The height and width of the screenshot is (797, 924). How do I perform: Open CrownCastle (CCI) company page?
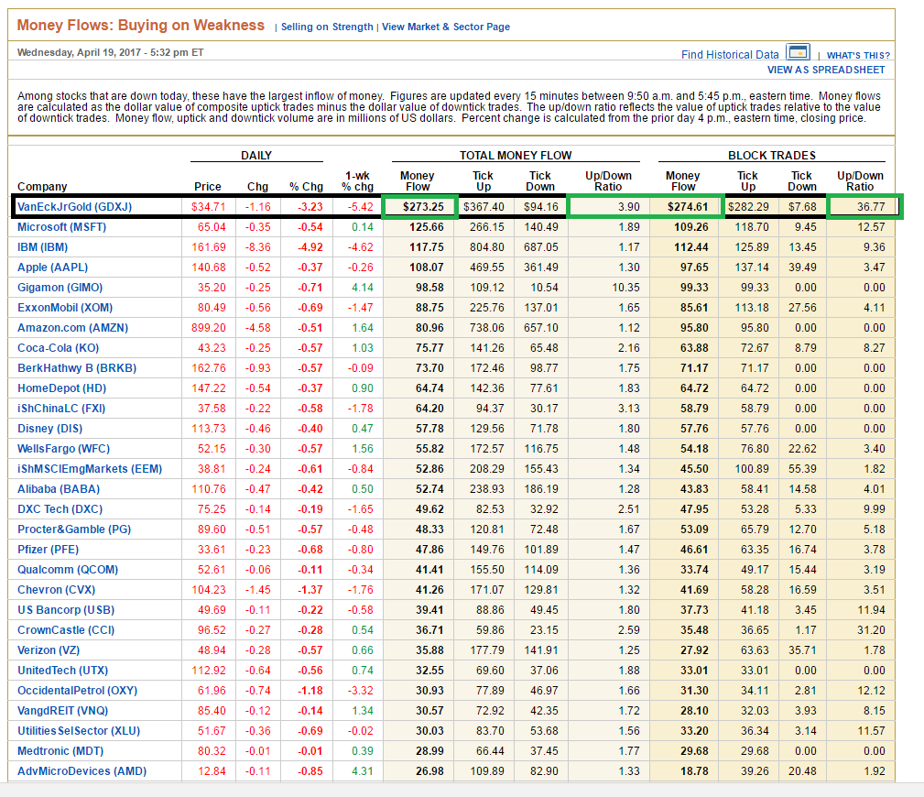tap(66, 630)
